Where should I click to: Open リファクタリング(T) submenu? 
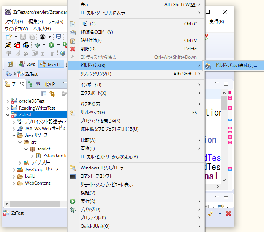pos(136,74)
